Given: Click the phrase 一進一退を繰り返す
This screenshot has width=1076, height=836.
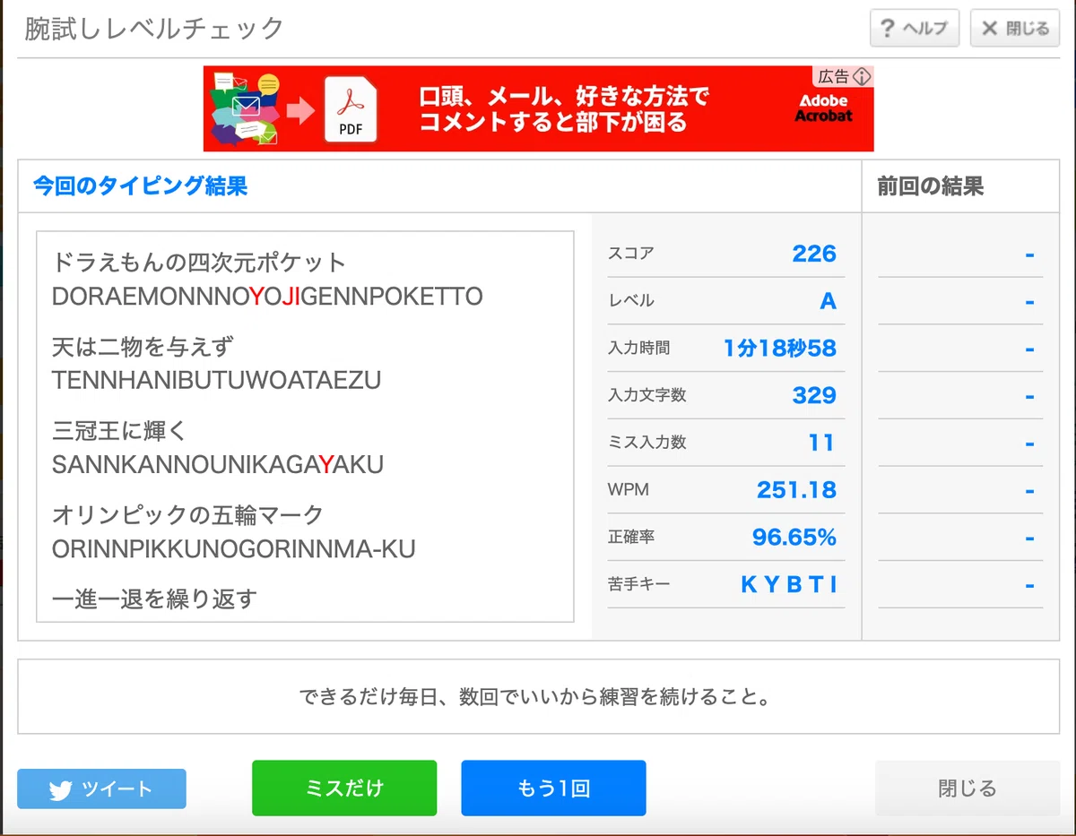Looking at the screenshot, I should click(x=154, y=599).
